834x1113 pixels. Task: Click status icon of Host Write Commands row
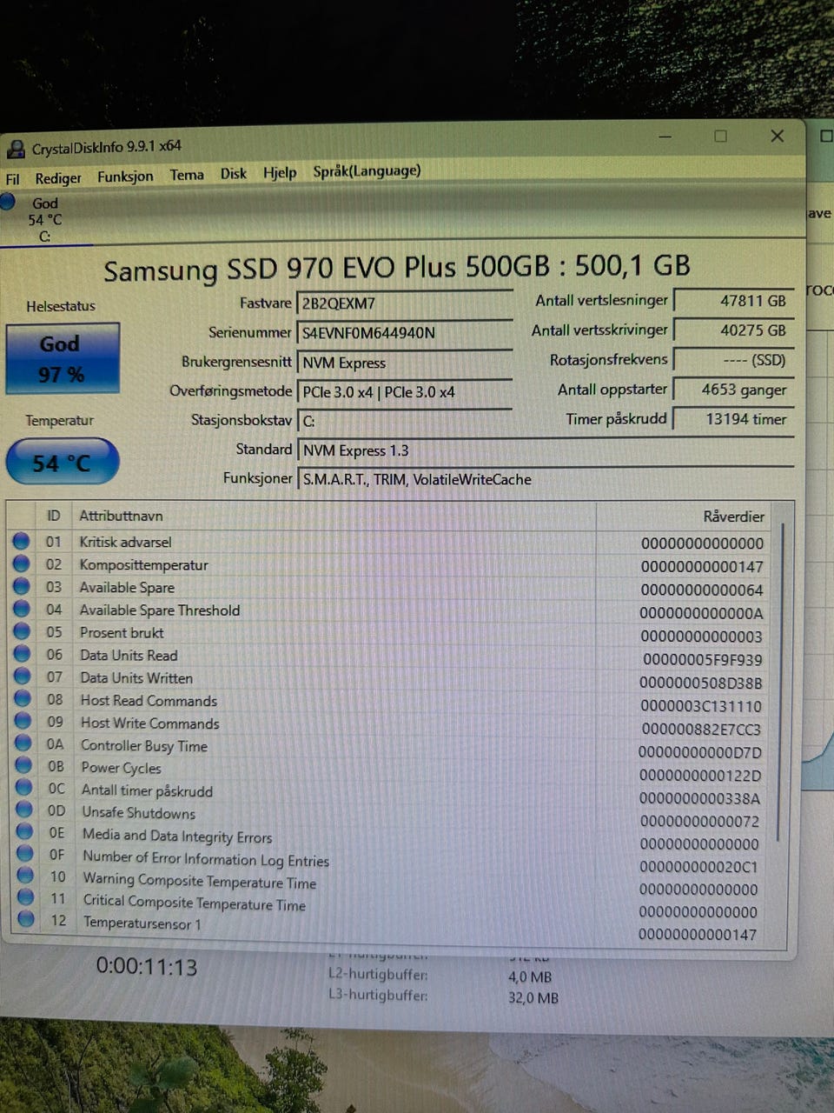point(23,721)
